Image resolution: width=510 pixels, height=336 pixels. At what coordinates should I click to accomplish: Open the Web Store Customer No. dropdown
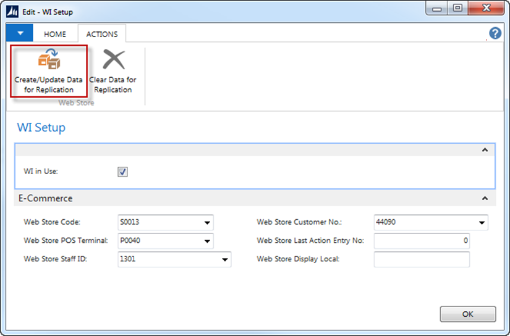[x=481, y=223]
